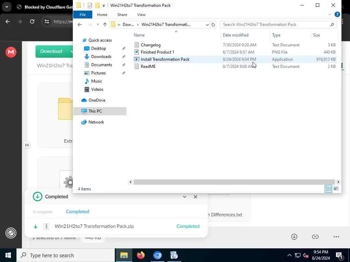Expand the Explorer ribbon chevron
350x262 pixels.
pos(330,15)
